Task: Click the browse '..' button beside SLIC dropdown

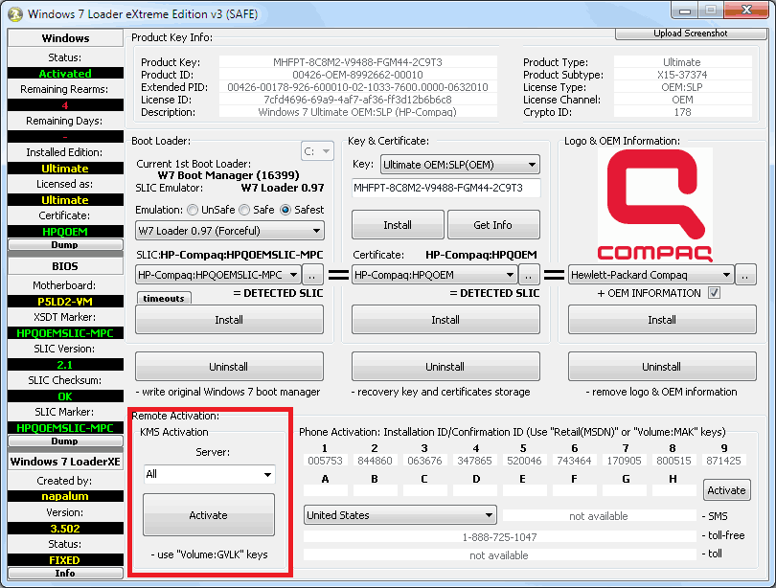Action: [x=312, y=275]
